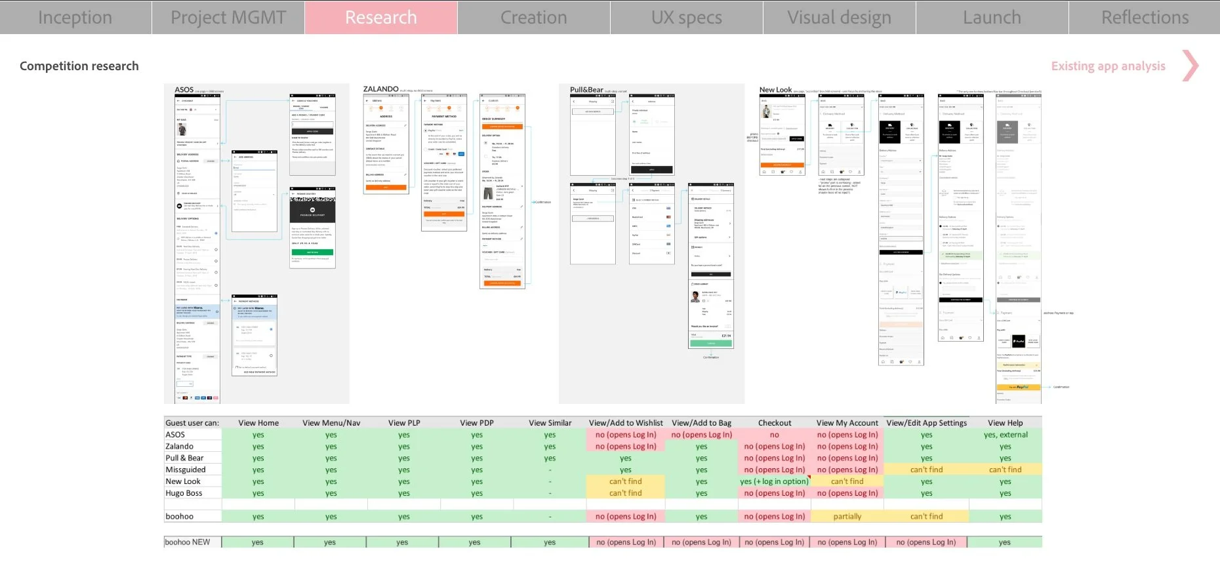Open the Inception tab
Viewport: 1220px width, 562px height.
pyautogui.click(x=75, y=17)
